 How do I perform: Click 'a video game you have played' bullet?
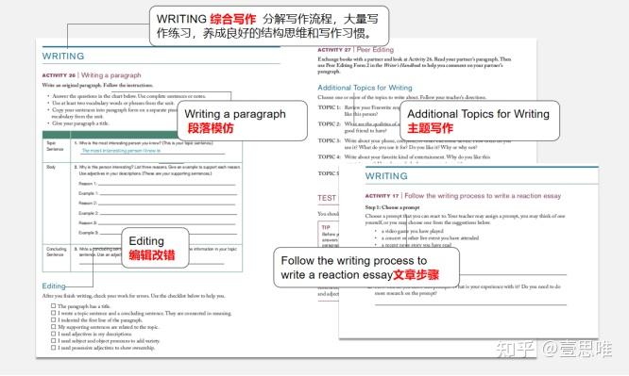coord(413,231)
